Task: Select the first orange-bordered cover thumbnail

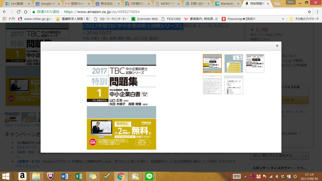Action: pyautogui.click(x=212, y=63)
